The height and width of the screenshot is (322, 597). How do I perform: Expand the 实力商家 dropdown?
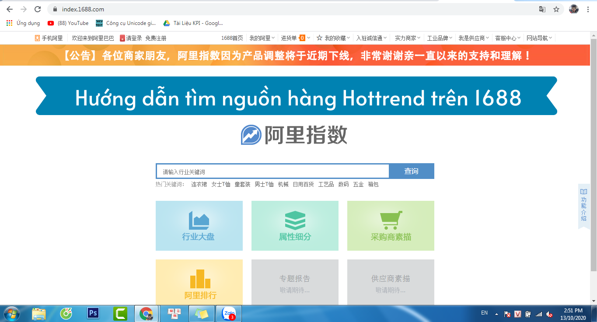coord(408,38)
